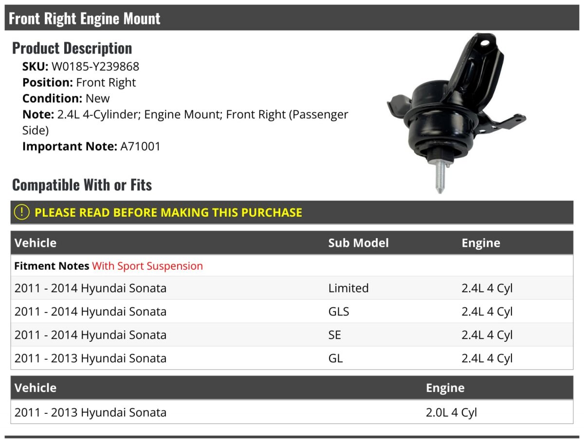Click the Compatible With or Fits heading

coord(82,185)
